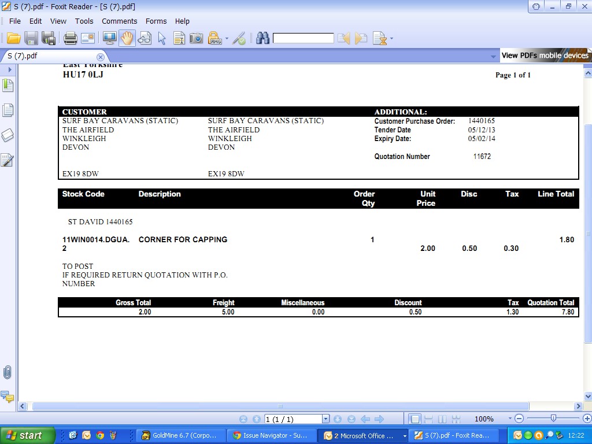Select the Hand tool
This screenshot has height=444, width=592.
pyautogui.click(x=127, y=39)
